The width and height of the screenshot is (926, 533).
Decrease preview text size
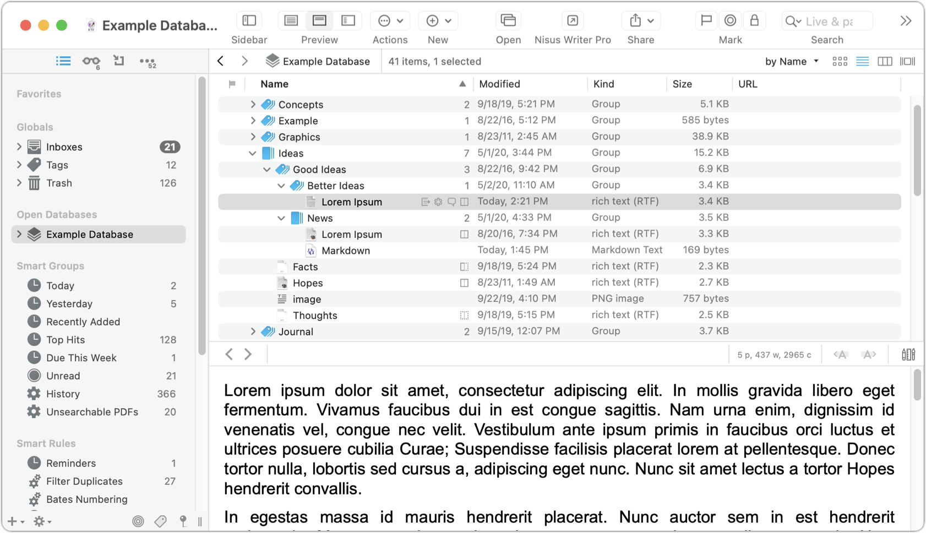(x=840, y=355)
